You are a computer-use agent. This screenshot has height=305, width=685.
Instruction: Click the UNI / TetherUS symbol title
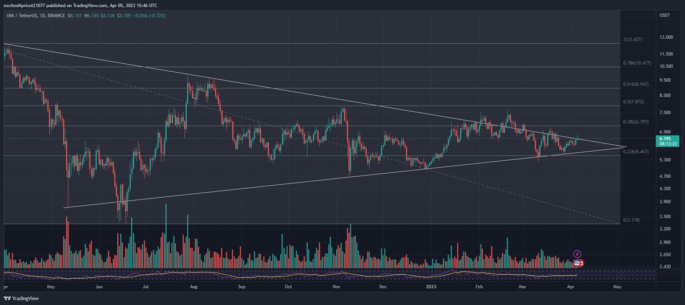(22, 15)
